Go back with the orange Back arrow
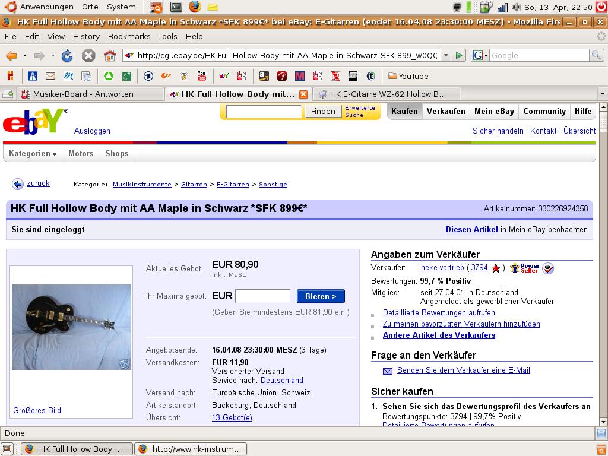The image size is (608, 456). tap(12, 56)
